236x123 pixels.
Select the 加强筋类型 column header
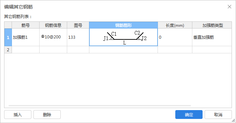tap(212, 25)
